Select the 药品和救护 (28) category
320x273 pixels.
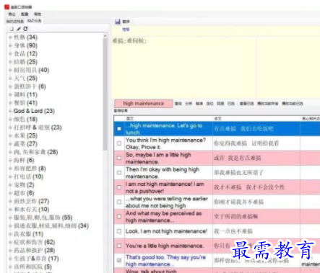click(x=35, y=251)
